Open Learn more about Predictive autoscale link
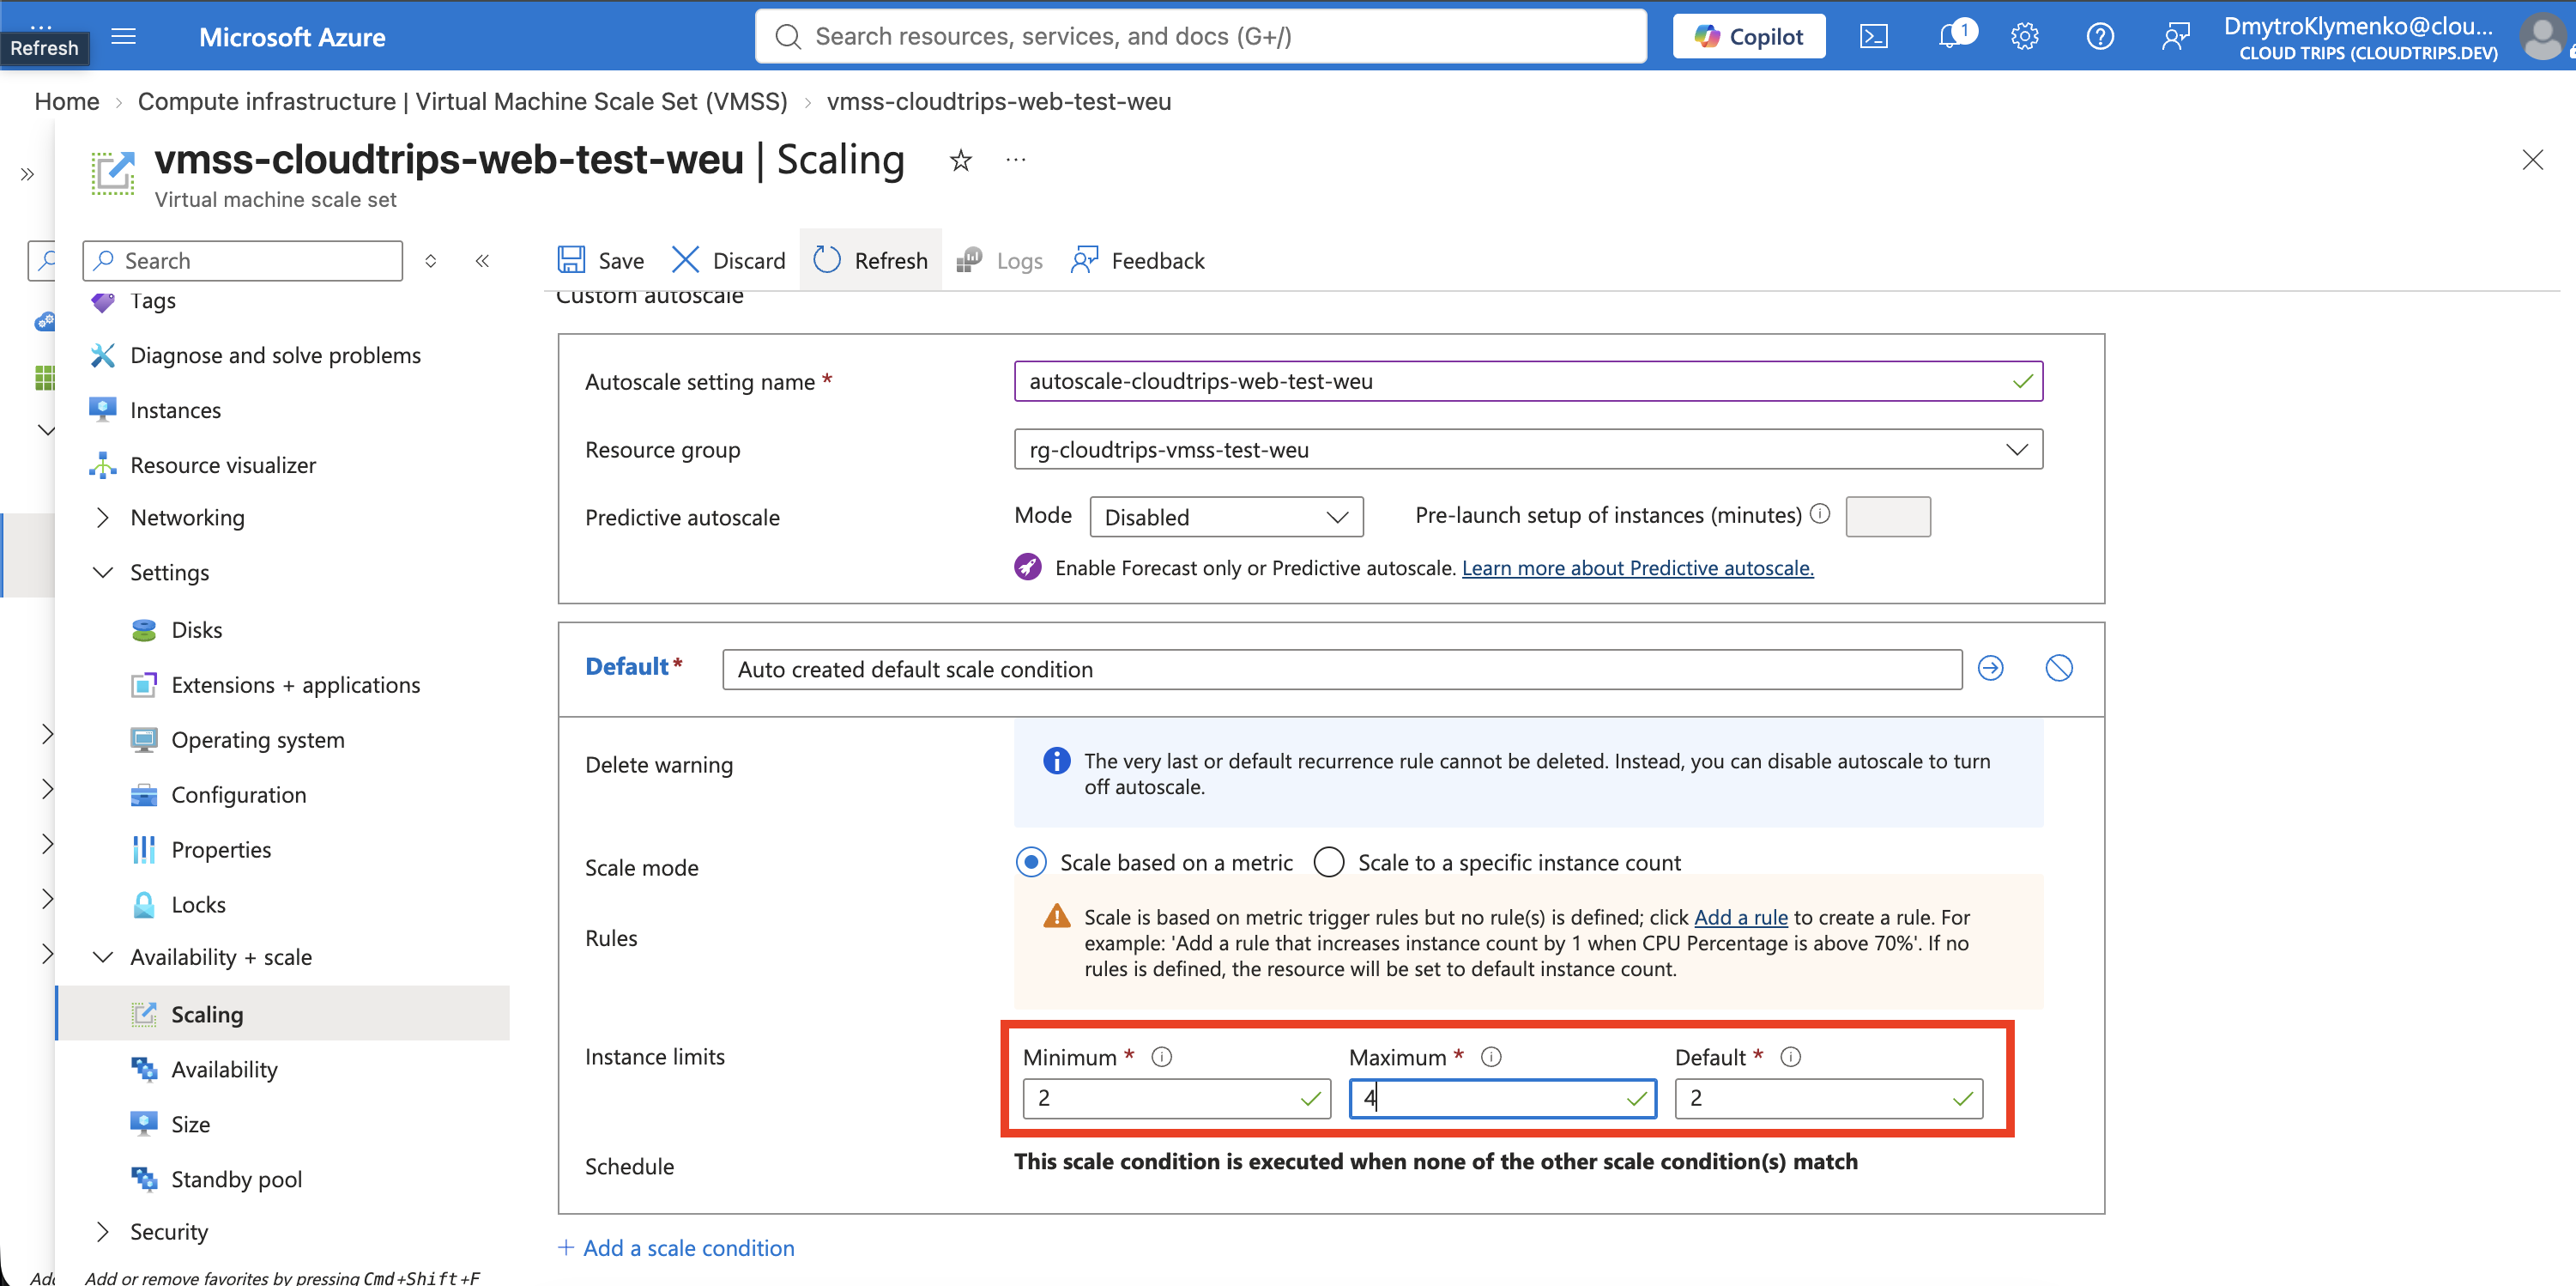This screenshot has width=2576, height=1286. pos(1637,568)
